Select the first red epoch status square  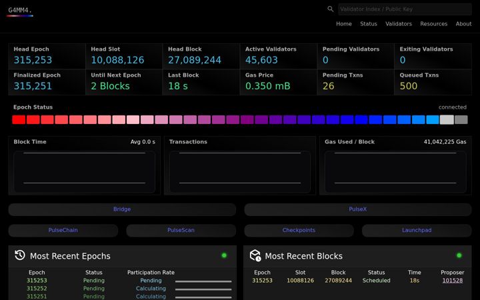19,120
